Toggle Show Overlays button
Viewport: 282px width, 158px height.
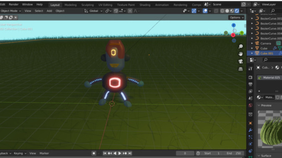(x=205, y=11)
